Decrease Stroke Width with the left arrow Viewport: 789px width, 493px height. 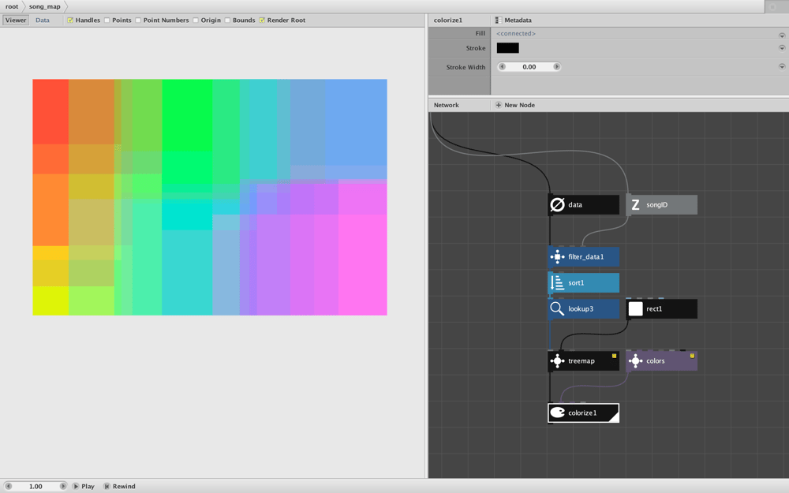tap(502, 66)
